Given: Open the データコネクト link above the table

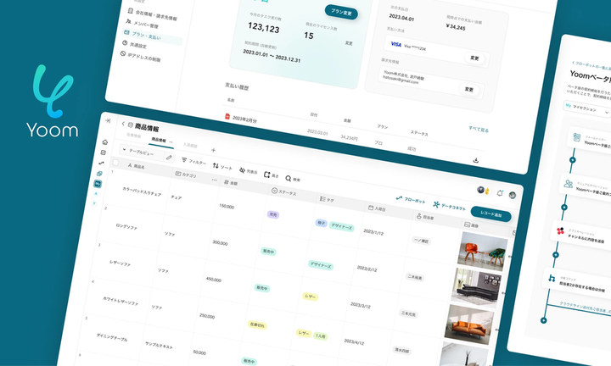Looking at the screenshot, I should 449,207.
